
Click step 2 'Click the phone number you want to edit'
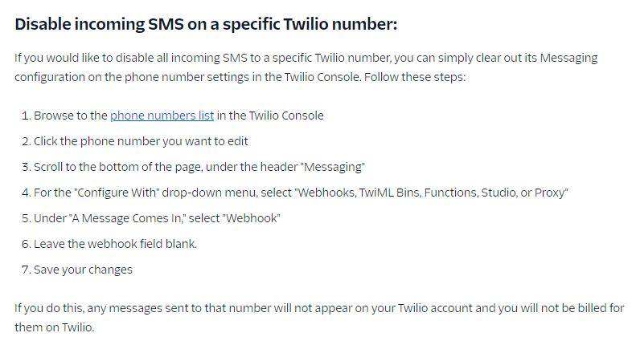141,141
